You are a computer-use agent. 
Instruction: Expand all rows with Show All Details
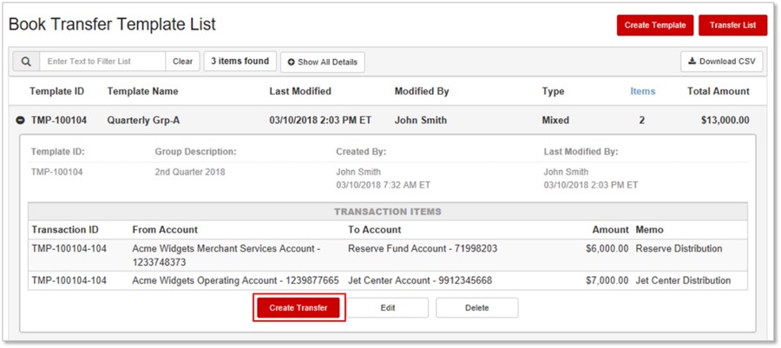(x=323, y=62)
